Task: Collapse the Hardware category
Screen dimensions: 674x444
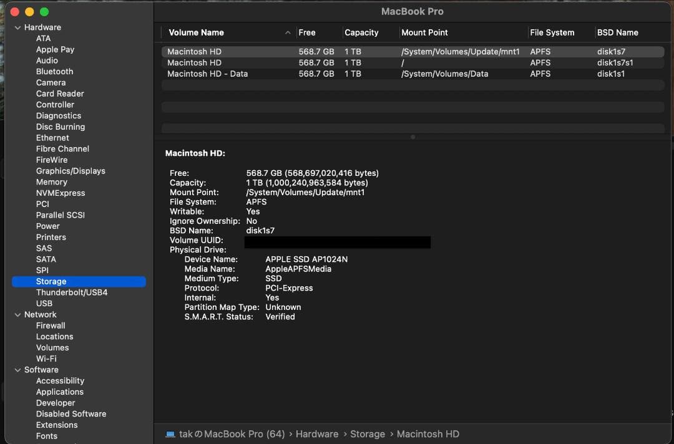Action: tap(17, 27)
